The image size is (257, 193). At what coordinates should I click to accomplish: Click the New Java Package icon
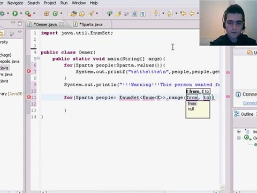[x=47, y=13]
